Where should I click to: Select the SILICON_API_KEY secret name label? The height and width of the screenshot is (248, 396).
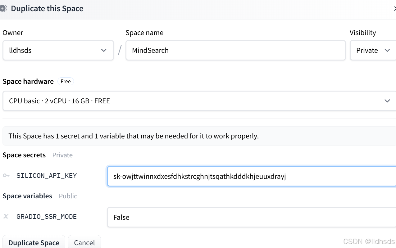[47, 176]
